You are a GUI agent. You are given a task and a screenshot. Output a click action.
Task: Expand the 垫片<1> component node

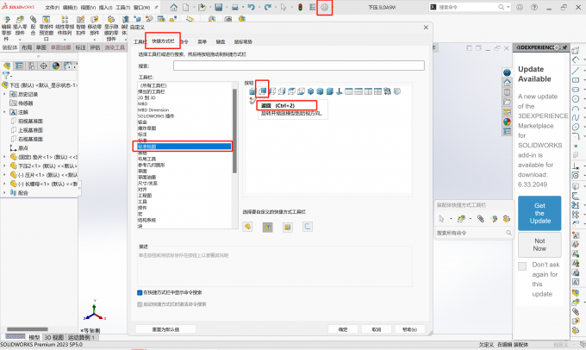(x=4, y=157)
